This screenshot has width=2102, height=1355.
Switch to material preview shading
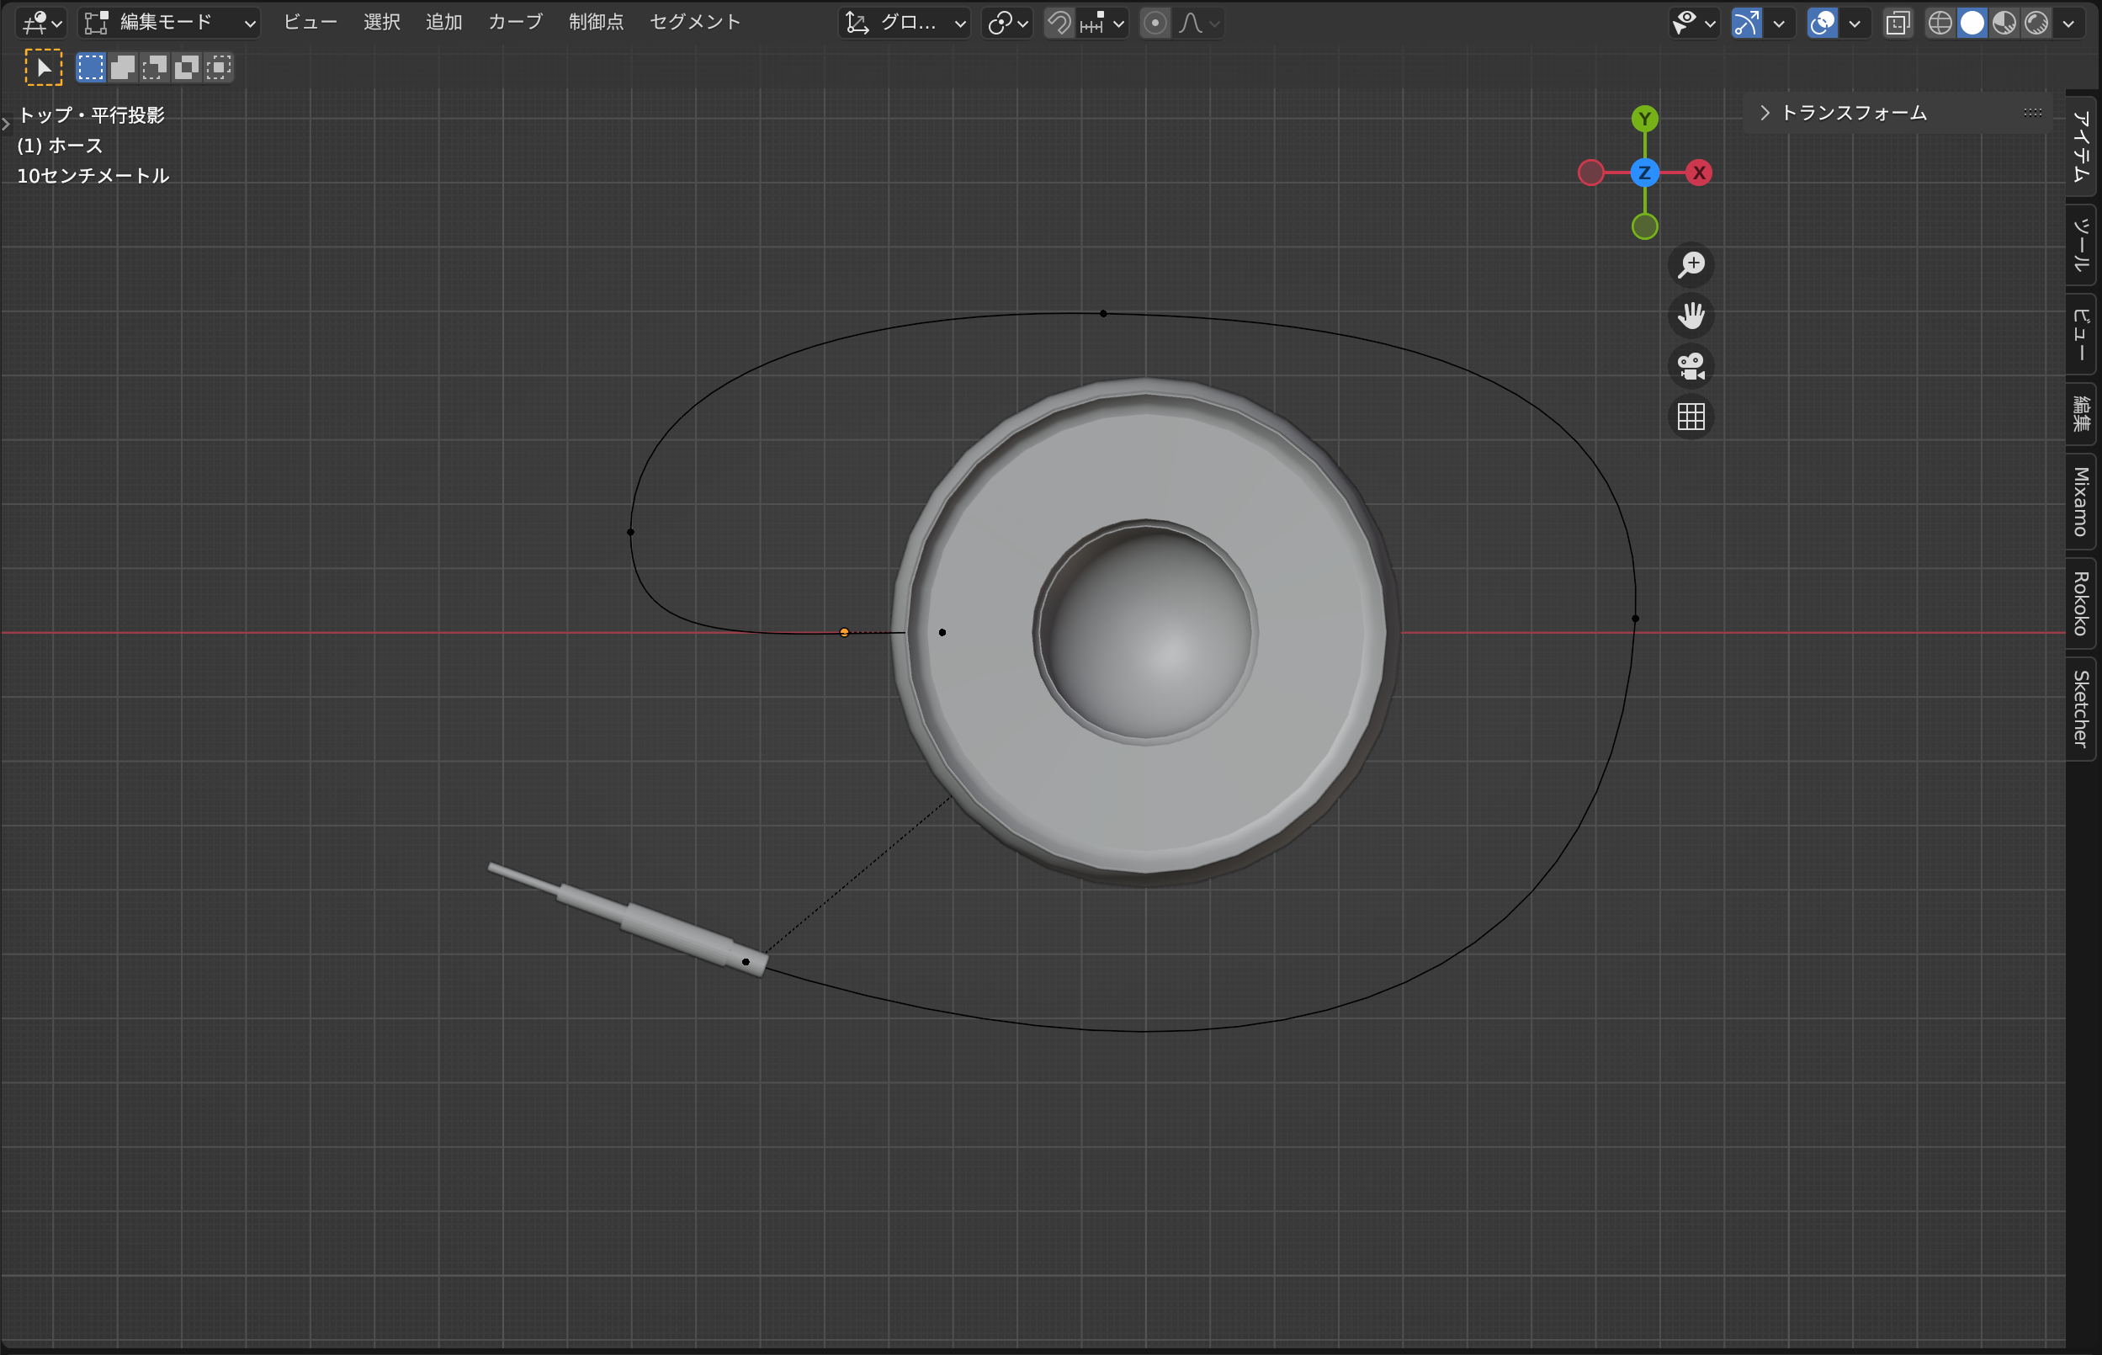click(2004, 23)
